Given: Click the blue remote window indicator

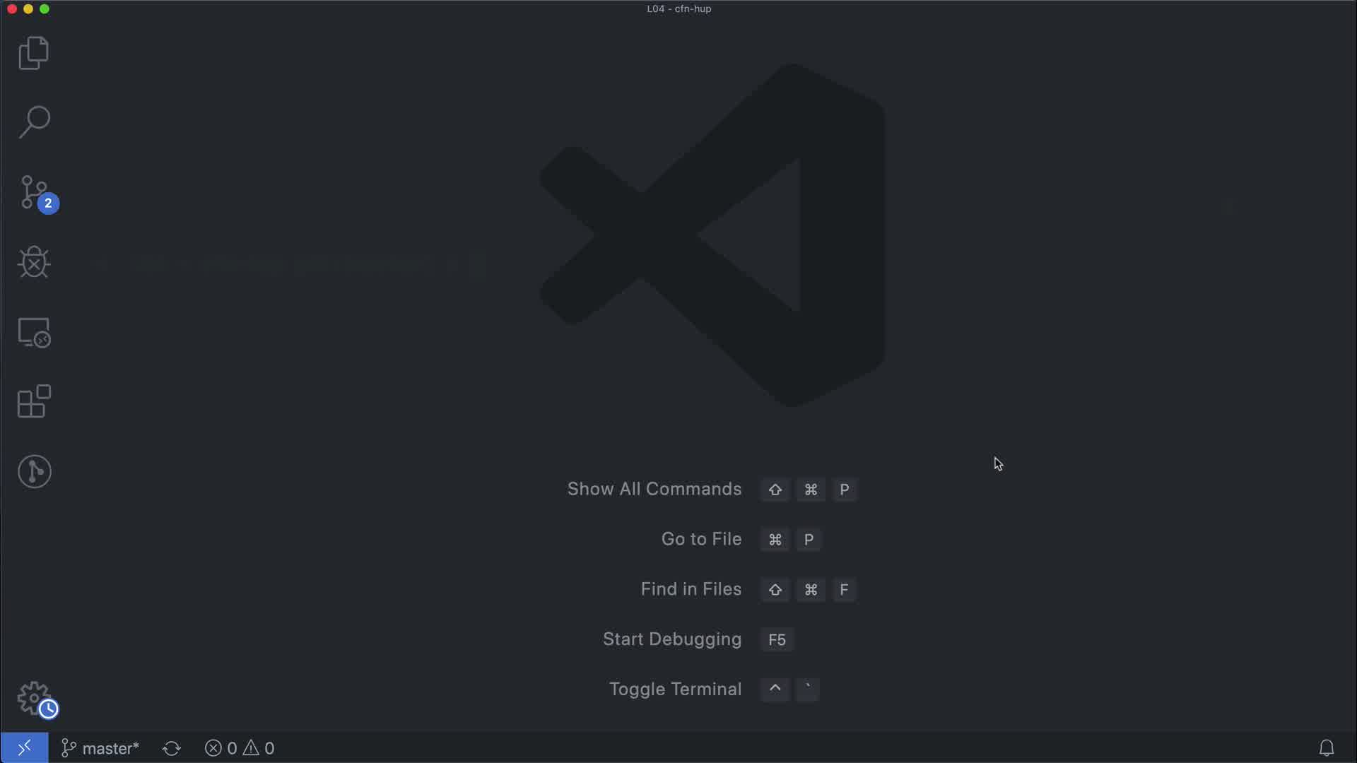Looking at the screenshot, I should 24,747.
